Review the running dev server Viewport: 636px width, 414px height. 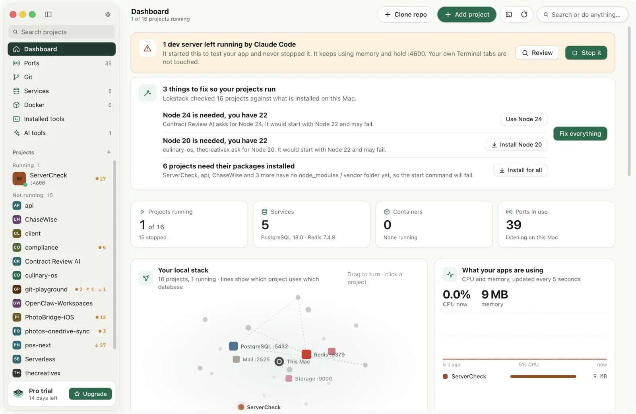point(537,53)
